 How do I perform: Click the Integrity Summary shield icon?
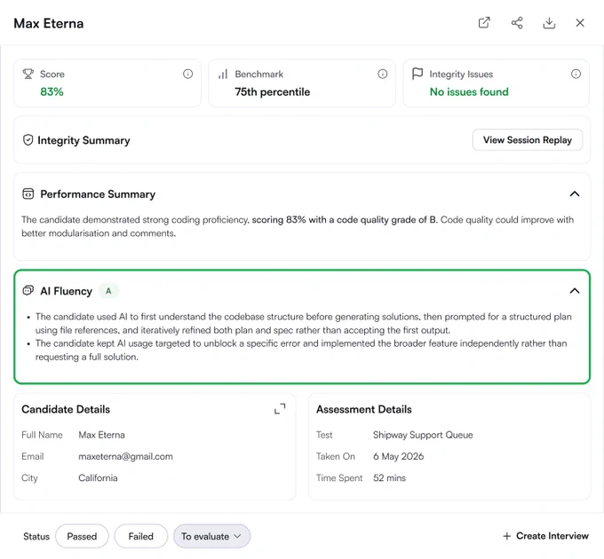28,140
